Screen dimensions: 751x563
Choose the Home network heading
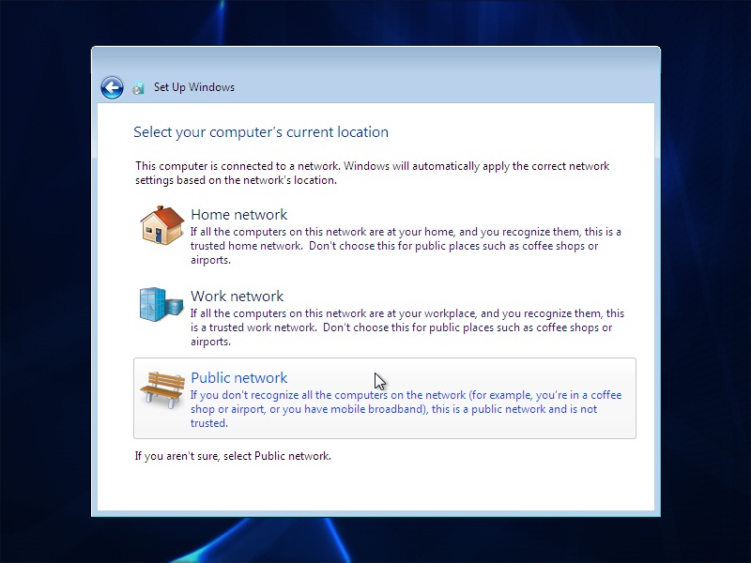coord(239,215)
